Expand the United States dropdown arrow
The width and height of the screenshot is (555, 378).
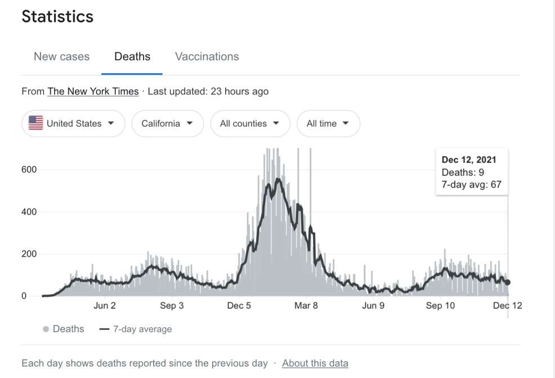click(x=111, y=123)
